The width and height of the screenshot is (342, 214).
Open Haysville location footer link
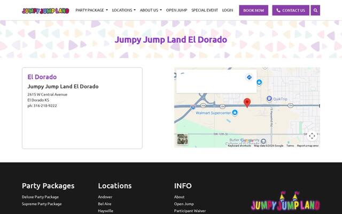coord(105,211)
